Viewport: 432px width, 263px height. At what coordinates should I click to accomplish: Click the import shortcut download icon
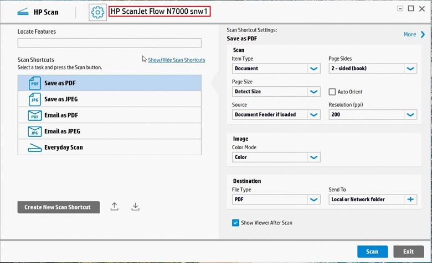click(x=135, y=207)
